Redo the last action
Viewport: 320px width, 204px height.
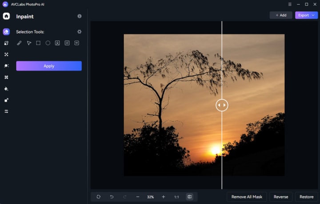click(x=125, y=196)
